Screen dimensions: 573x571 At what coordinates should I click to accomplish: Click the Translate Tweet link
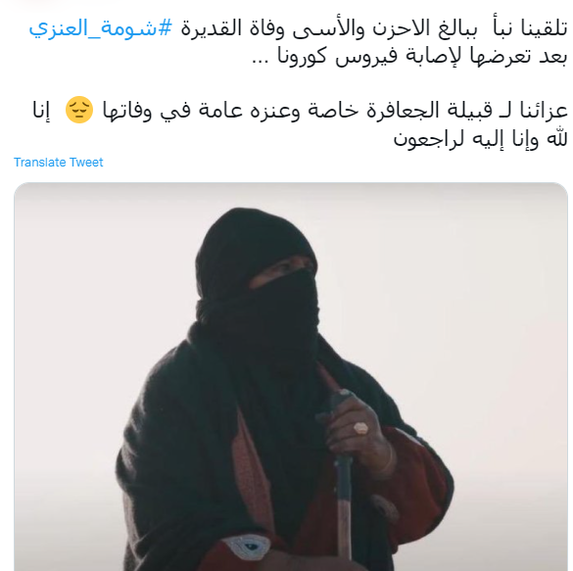pyautogui.click(x=59, y=163)
